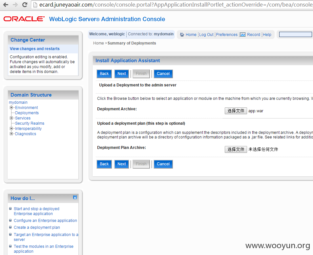Click the page icon in the address bar

tap(35, 5)
